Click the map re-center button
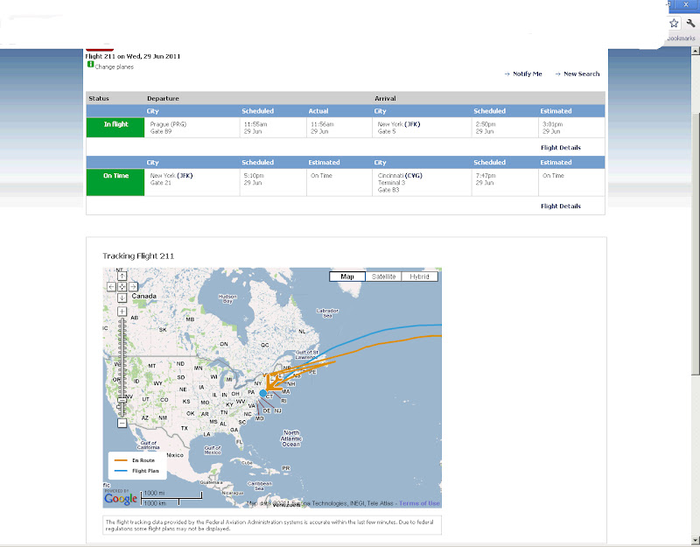The width and height of the screenshot is (700, 547). point(122,287)
